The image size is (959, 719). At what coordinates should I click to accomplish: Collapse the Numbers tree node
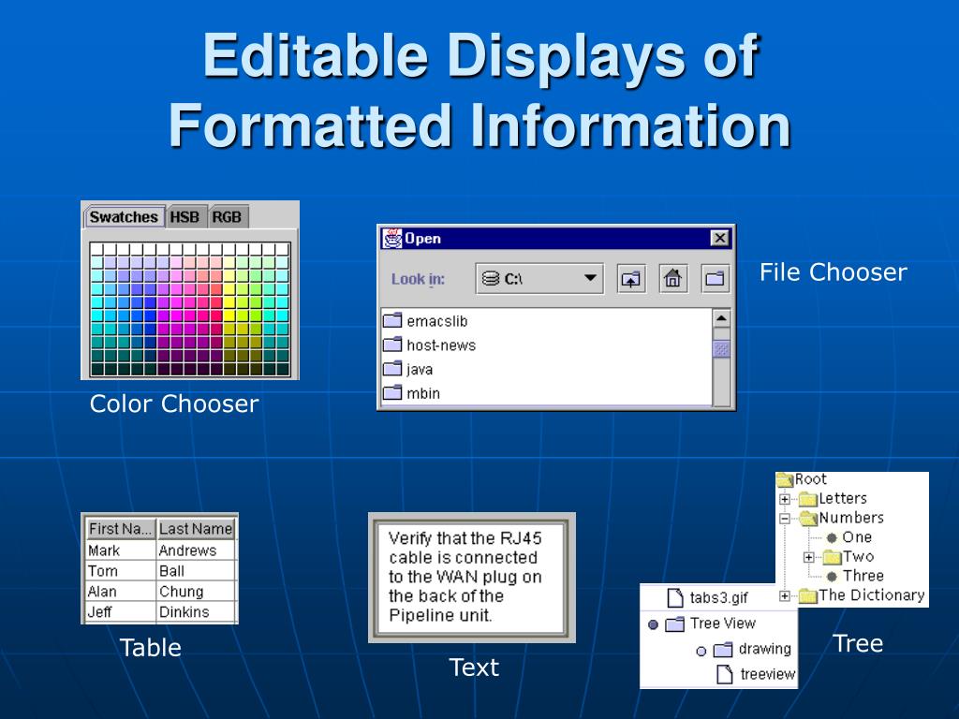pos(786,519)
